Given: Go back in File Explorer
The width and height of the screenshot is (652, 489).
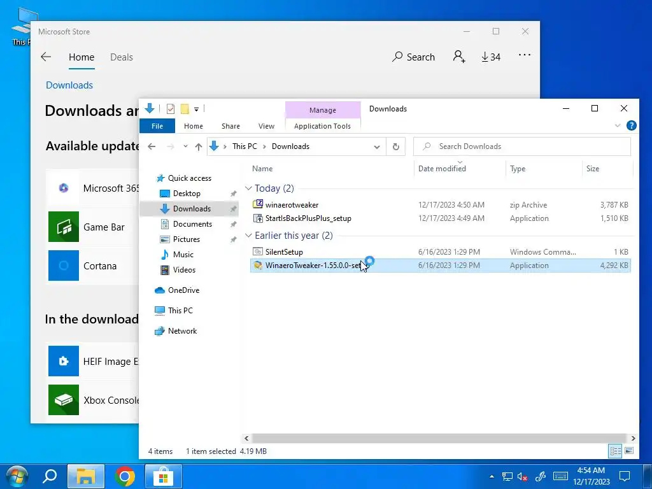Looking at the screenshot, I should tap(152, 146).
